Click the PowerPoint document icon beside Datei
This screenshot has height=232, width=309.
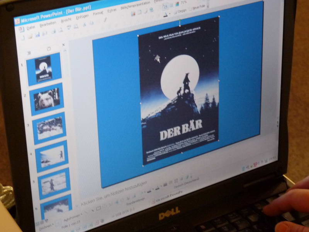(21, 30)
